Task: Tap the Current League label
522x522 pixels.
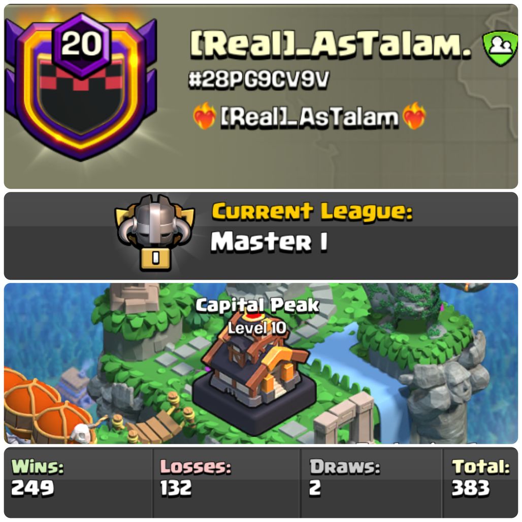Action: click(x=312, y=212)
